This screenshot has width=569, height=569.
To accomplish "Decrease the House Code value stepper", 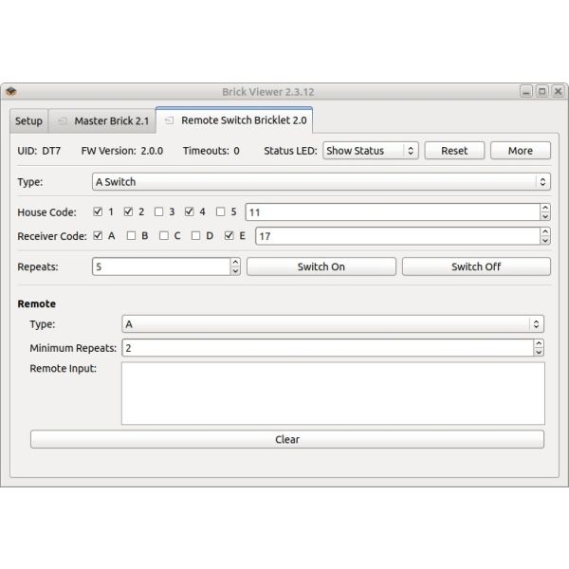I will tap(545, 216).
